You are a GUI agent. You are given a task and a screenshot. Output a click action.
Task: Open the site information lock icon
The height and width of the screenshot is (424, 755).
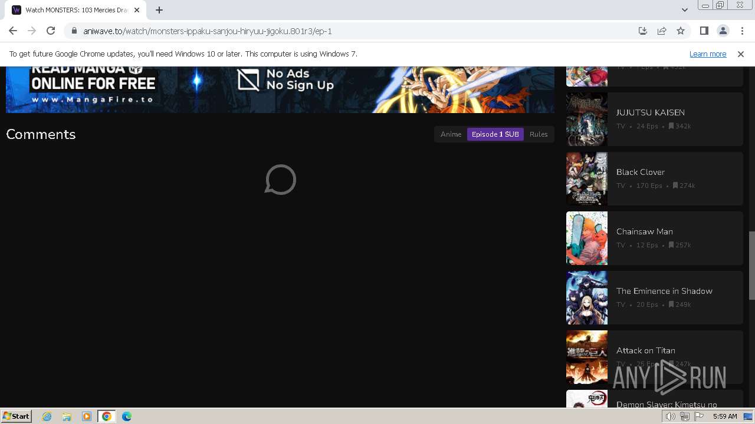(x=74, y=31)
